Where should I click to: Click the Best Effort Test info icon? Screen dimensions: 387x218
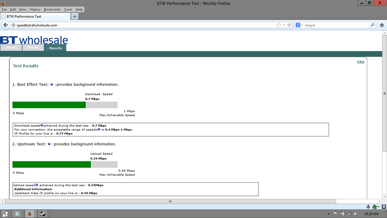[52, 84]
